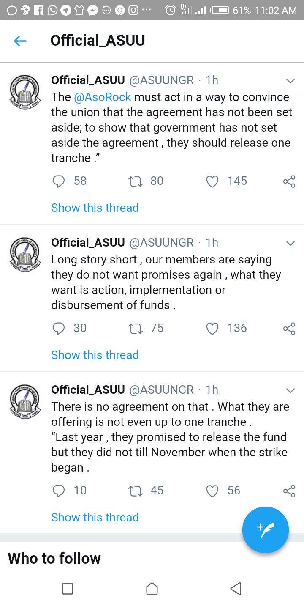Show thread for the @AsoRock tweet
The image size is (304, 609).
tap(95, 208)
